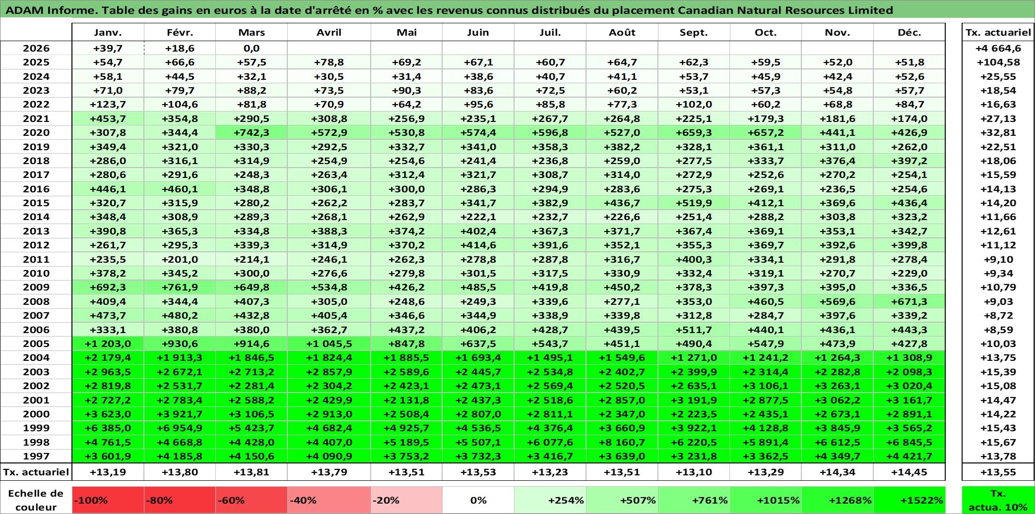The image size is (1035, 514).
Task: Click the +6 845,5 cell in the 1998 row
Action: (x=909, y=442)
